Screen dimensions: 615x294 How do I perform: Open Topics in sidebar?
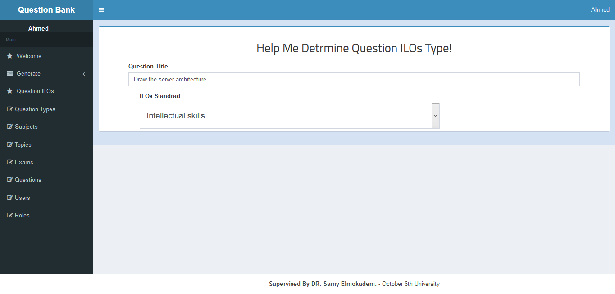(46, 145)
